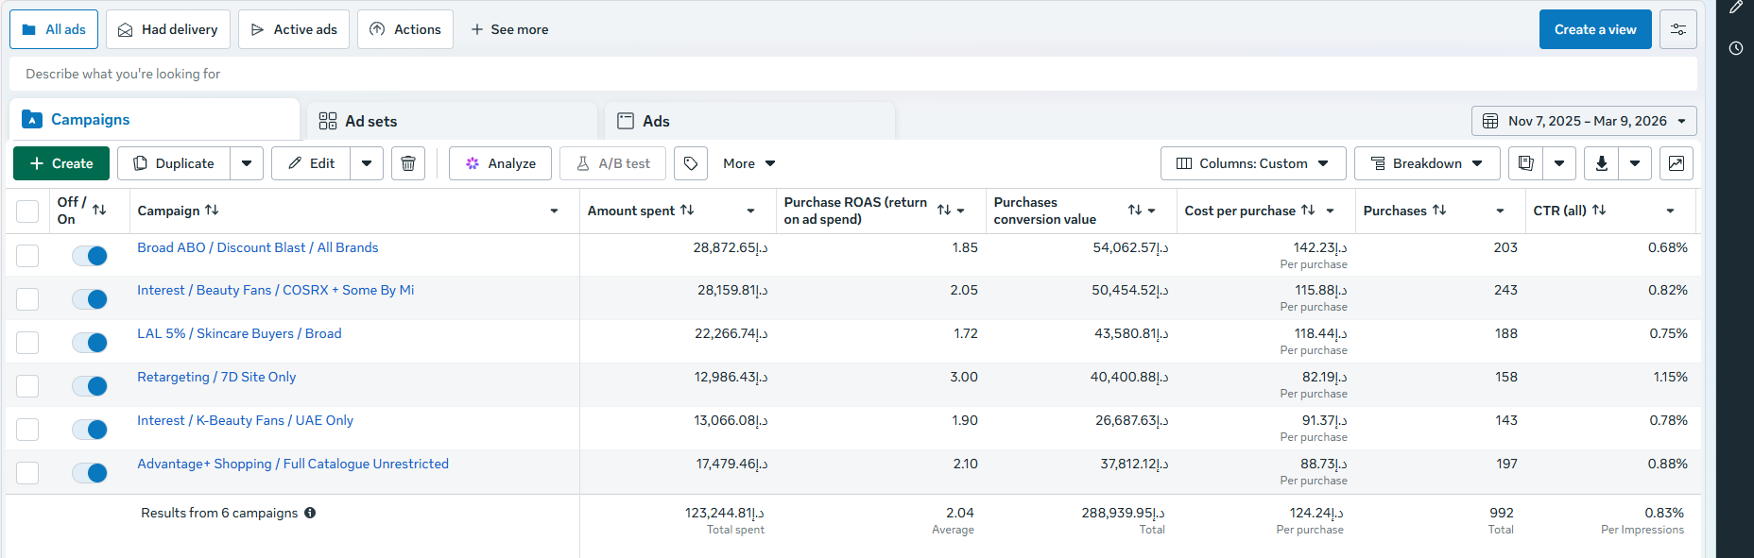Open Interest / K-Beauty Fans / UAE Only link
This screenshot has width=1754, height=558.
point(245,420)
